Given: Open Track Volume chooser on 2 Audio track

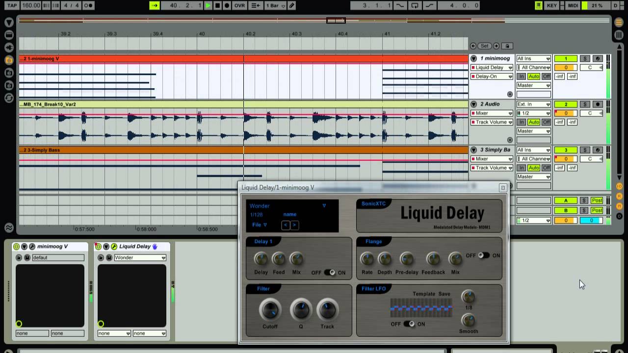Looking at the screenshot, I should [x=492, y=122].
